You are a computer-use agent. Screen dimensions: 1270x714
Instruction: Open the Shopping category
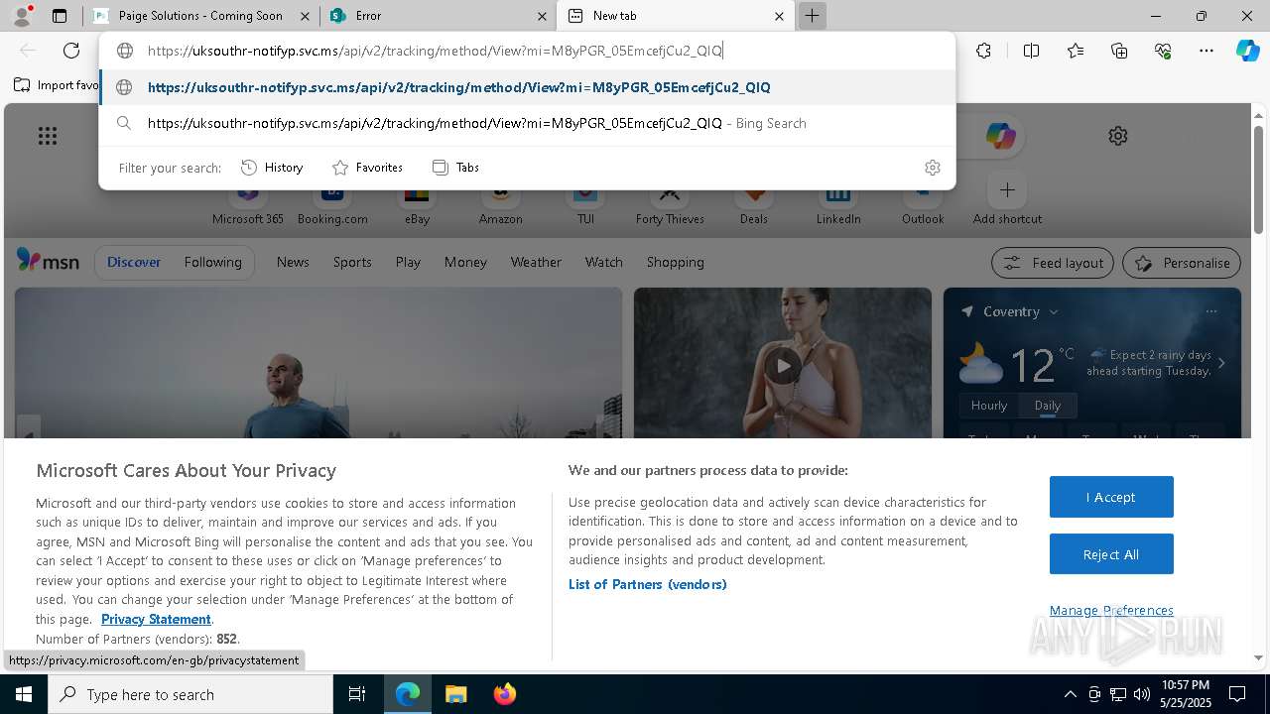pyautogui.click(x=675, y=262)
